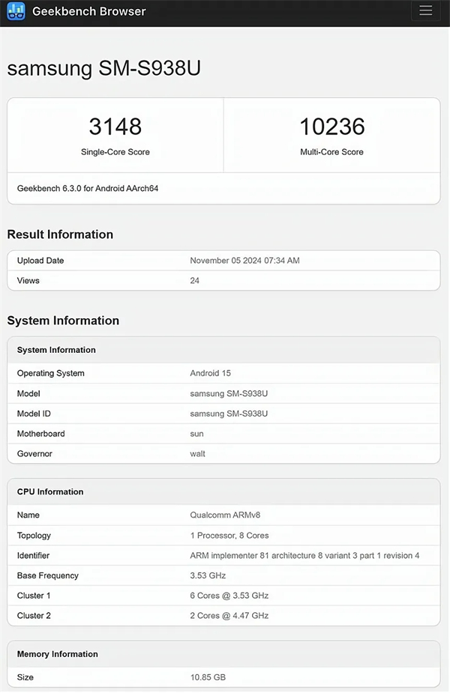Select the governor value walt
Viewport: 450px width, 693px height.
pos(197,454)
